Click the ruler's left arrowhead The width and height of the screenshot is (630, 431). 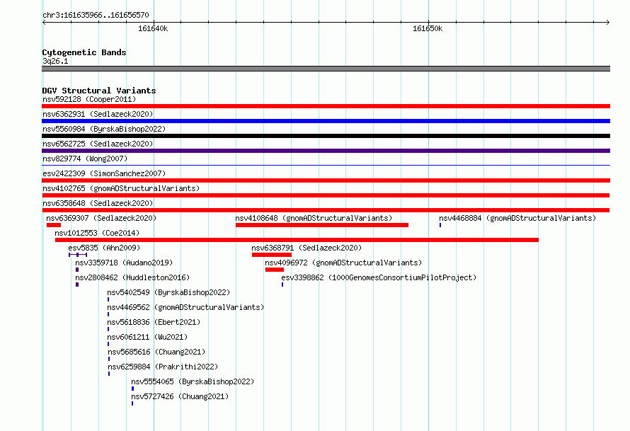pyautogui.click(x=44, y=22)
